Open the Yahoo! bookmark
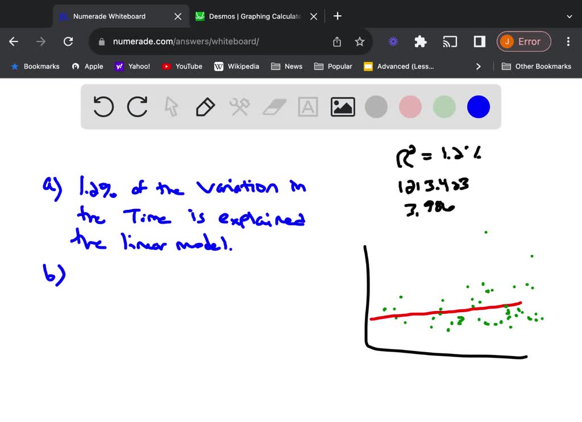This screenshot has height=422, width=582. coord(132,67)
